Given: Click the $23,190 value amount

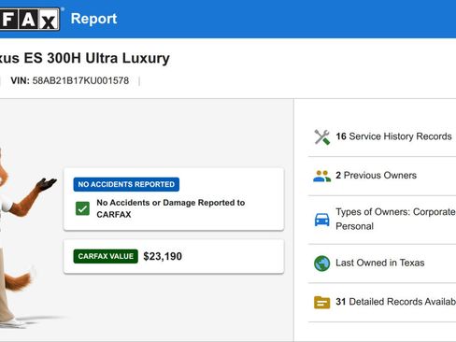Looking at the screenshot, I should (163, 256).
